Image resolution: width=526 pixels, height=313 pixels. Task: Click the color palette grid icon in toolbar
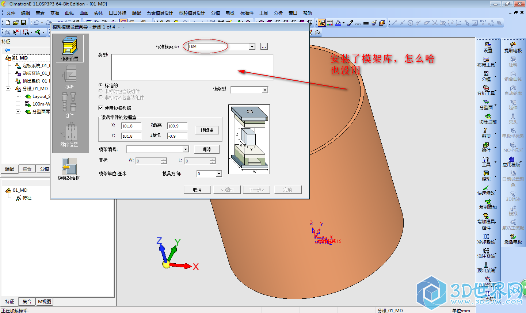click(330, 23)
